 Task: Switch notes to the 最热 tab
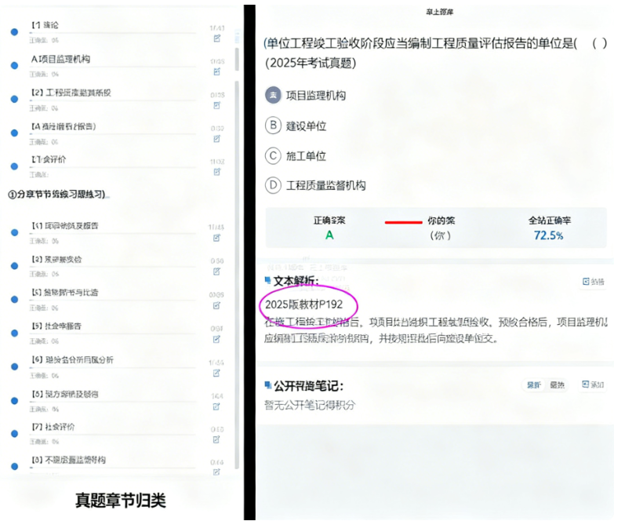[558, 385]
